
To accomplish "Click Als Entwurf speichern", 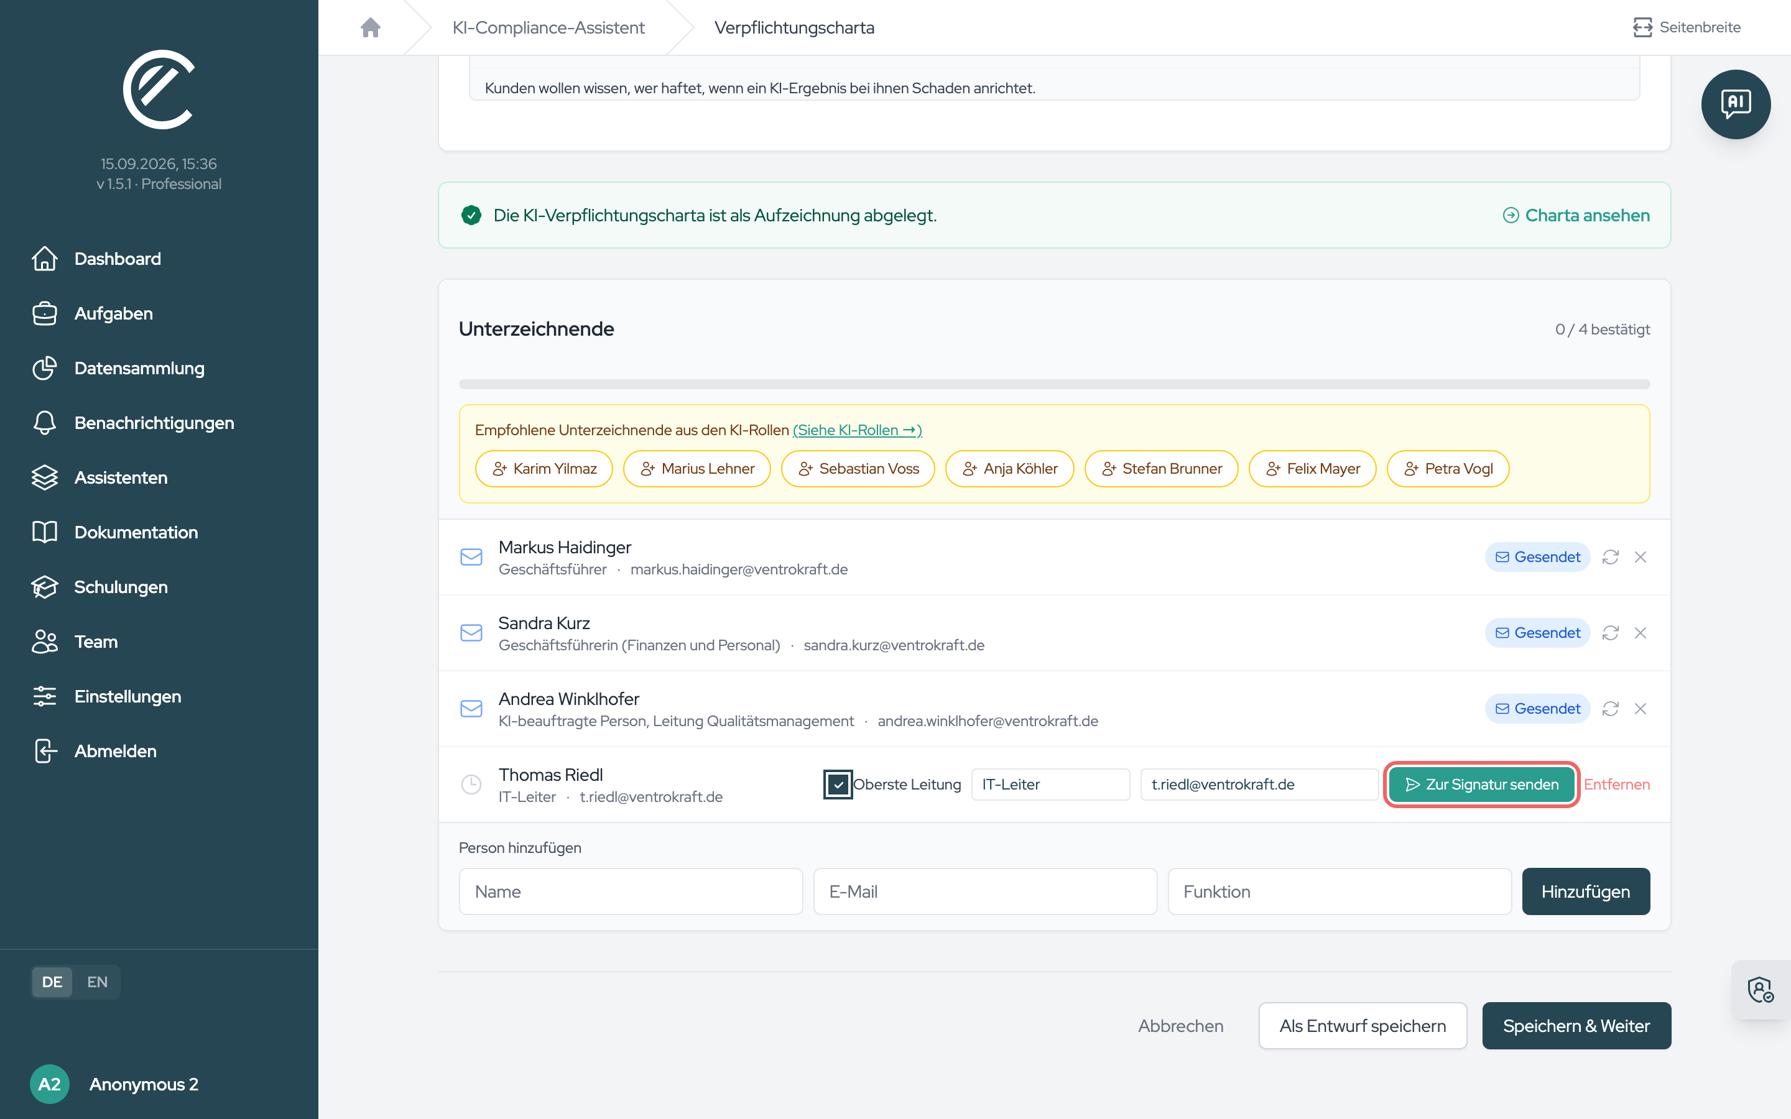I will pyautogui.click(x=1363, y=1026).
